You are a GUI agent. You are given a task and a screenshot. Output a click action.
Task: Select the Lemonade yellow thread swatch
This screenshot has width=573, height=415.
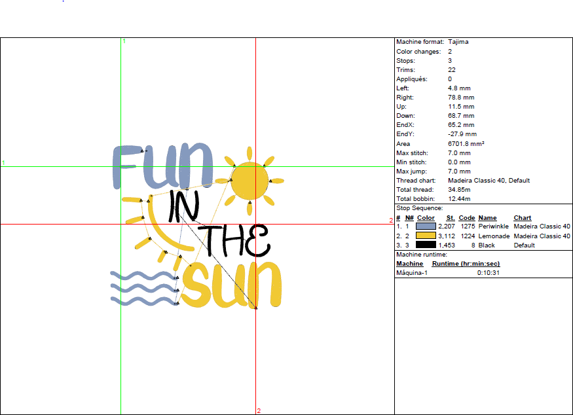[x=426, y=236]
